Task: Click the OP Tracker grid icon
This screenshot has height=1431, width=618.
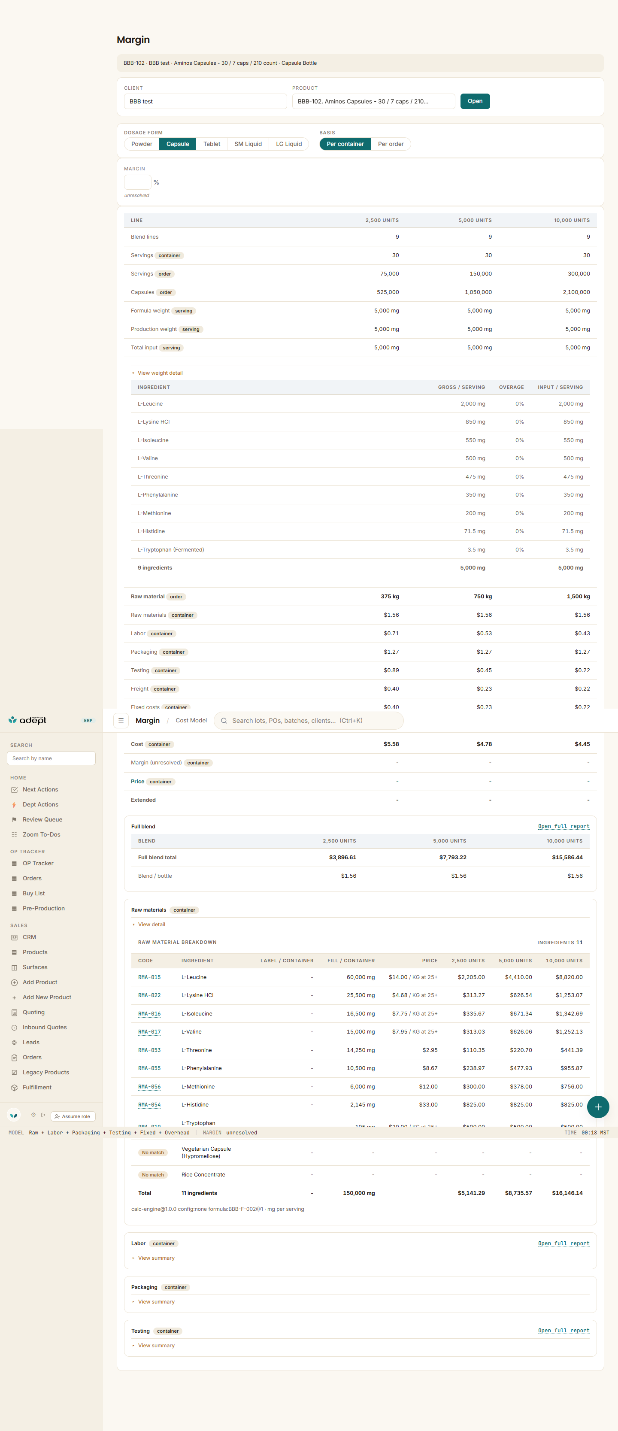Action: pyautogui.click(x=15, y=863)
